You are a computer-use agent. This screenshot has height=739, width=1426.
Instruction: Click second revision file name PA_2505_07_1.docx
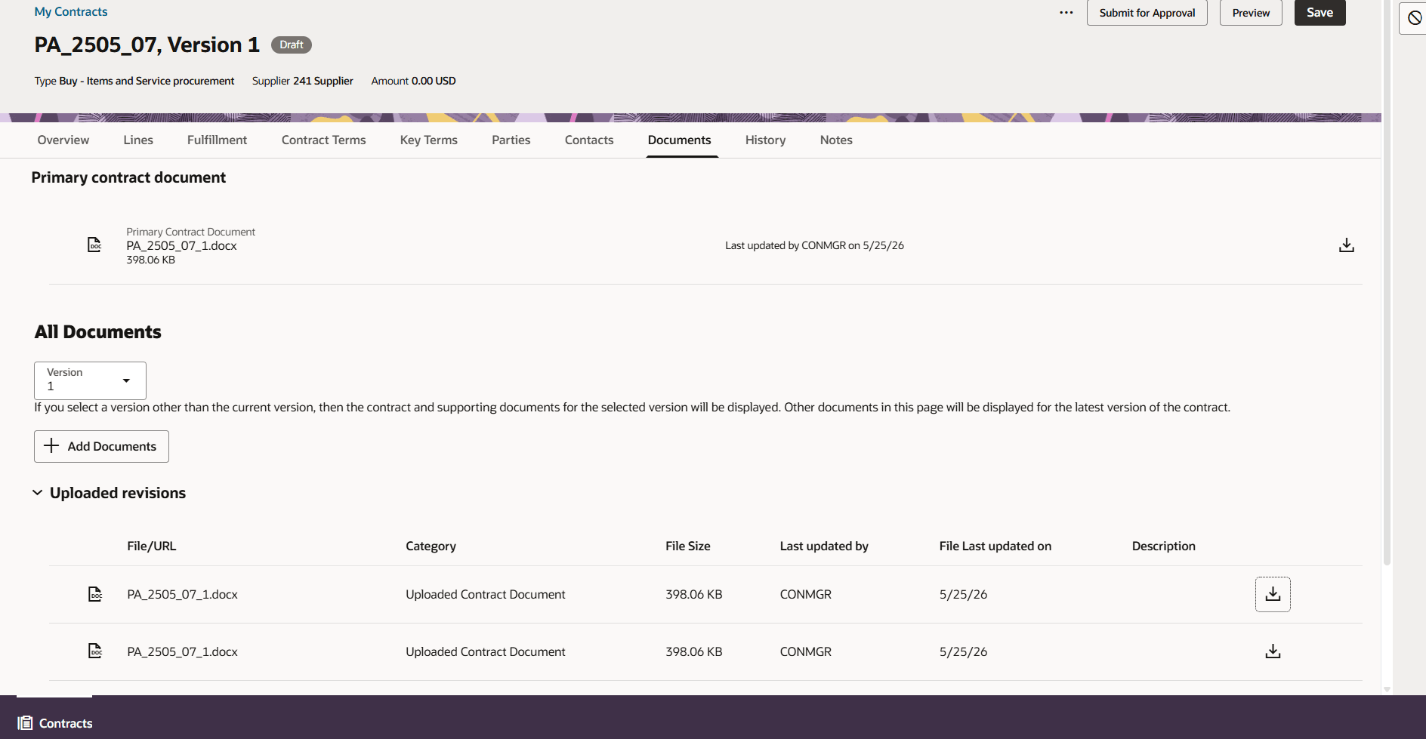(x=182, y=652)
